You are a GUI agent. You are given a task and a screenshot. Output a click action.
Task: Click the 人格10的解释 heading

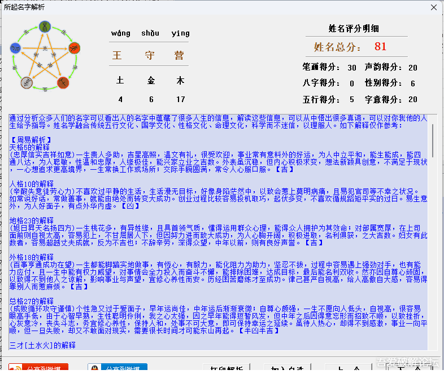coord(32,184)
